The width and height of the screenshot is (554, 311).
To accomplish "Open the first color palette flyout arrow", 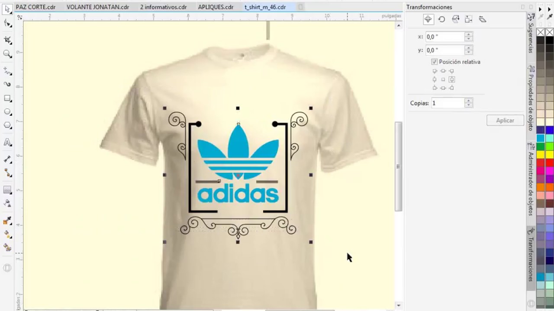I will point(541,9).
